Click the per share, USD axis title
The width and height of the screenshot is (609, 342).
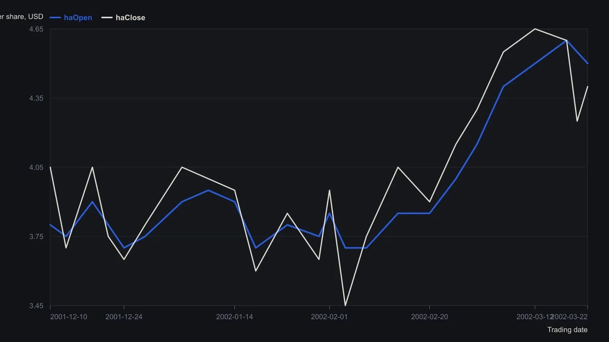coord(21,17)
